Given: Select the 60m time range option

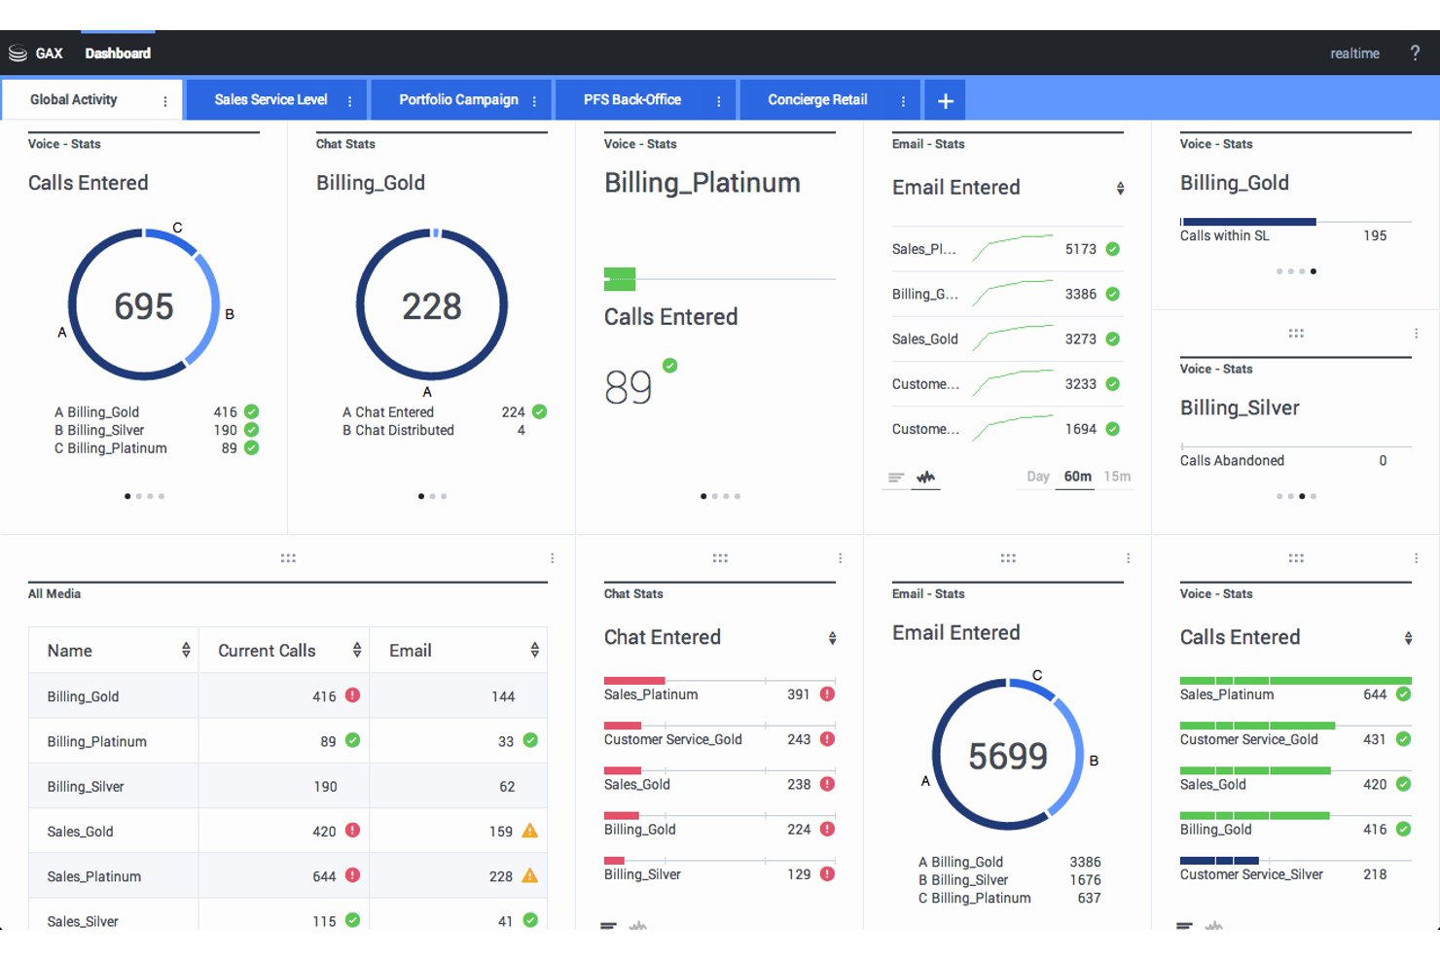Looking at the screenshot, I should pyautogui.click(x=1077, y=477).
